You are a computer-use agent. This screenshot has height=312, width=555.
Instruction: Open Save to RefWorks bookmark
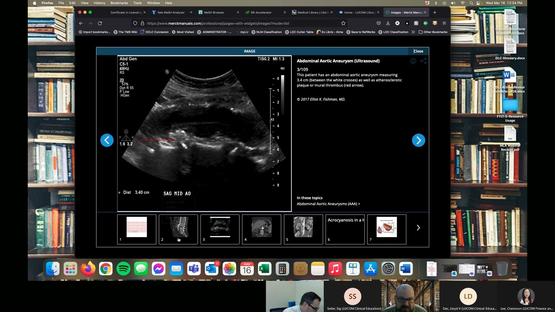tap(361, 32)
